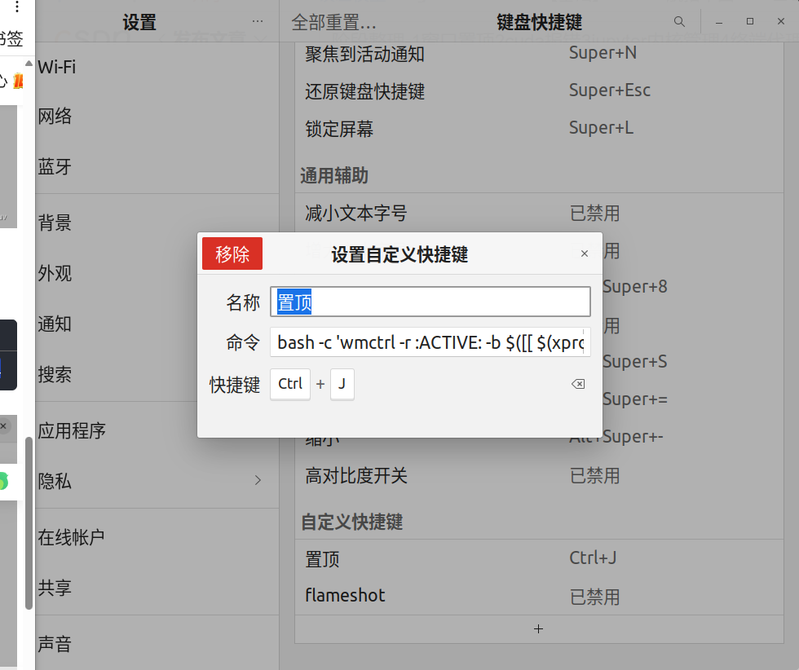799x670 pixels.
Task: Select 外观 in settings sidebar
Action: point(157,274)
